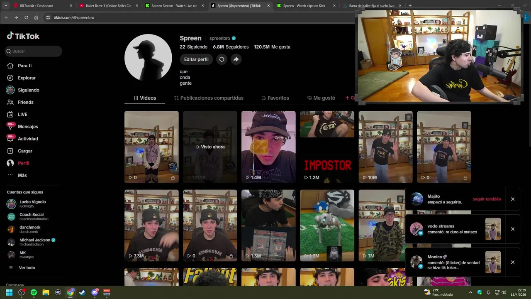Open the Actividad notifications
The image size is (531, 299).
pyautogui.click(x=28, y=139)
